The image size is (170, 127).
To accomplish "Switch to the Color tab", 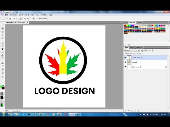I will tap(126, 22).
